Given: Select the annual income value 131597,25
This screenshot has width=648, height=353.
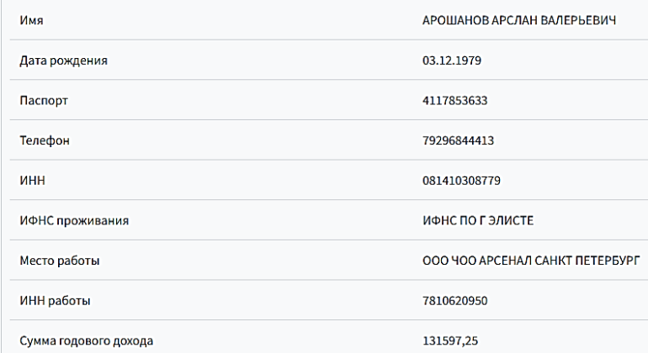Looking at the screenshot, I should 451,341.
